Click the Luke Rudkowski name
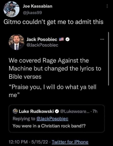 36,111
